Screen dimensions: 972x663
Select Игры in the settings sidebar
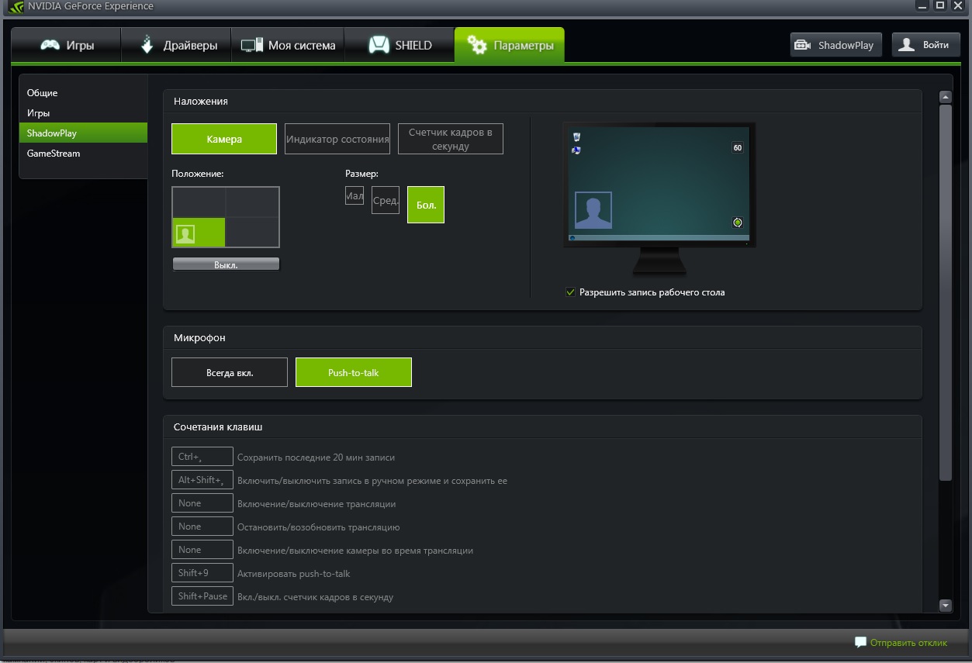(83, 113)
